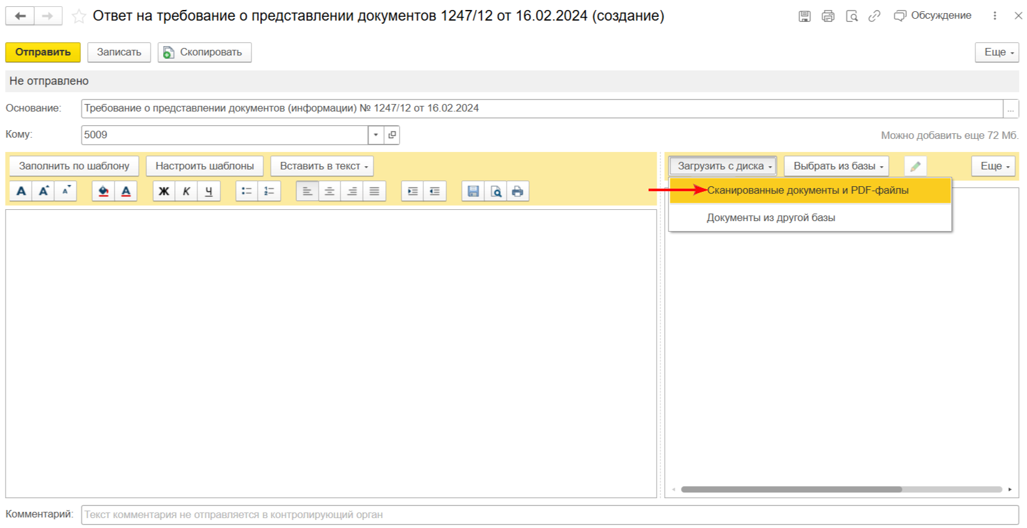Toggle underline formatting (Ч)
Image resolution: width=1027 pixels, height=528 pixels.
[x=209, y=191]
